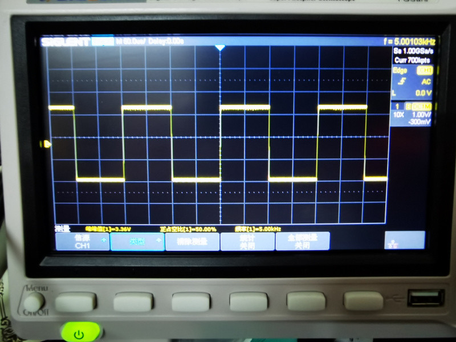
Task: Select the clear measurements (清除测量) softkey
Action: pyautogui.click(x=192, y=242)
